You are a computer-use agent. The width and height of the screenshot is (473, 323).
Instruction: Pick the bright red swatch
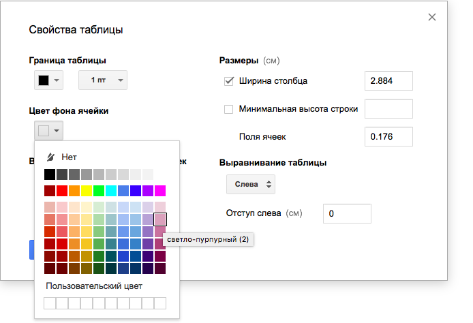(x=62, y=190)
